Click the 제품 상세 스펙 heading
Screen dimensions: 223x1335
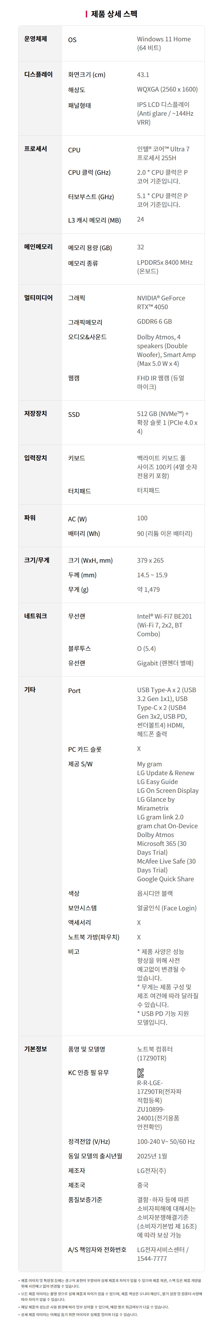[x=114, y=14]
